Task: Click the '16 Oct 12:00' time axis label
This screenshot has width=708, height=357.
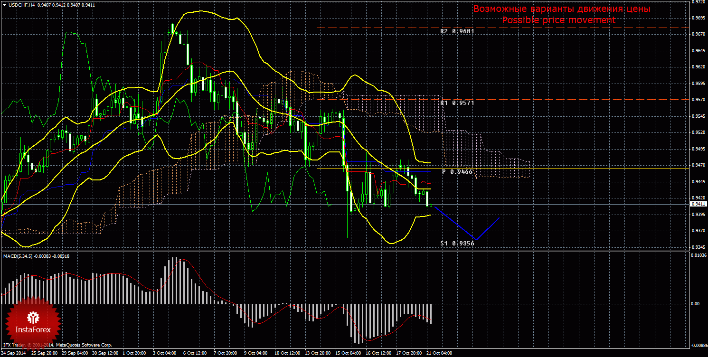Action: coord(379,353)
